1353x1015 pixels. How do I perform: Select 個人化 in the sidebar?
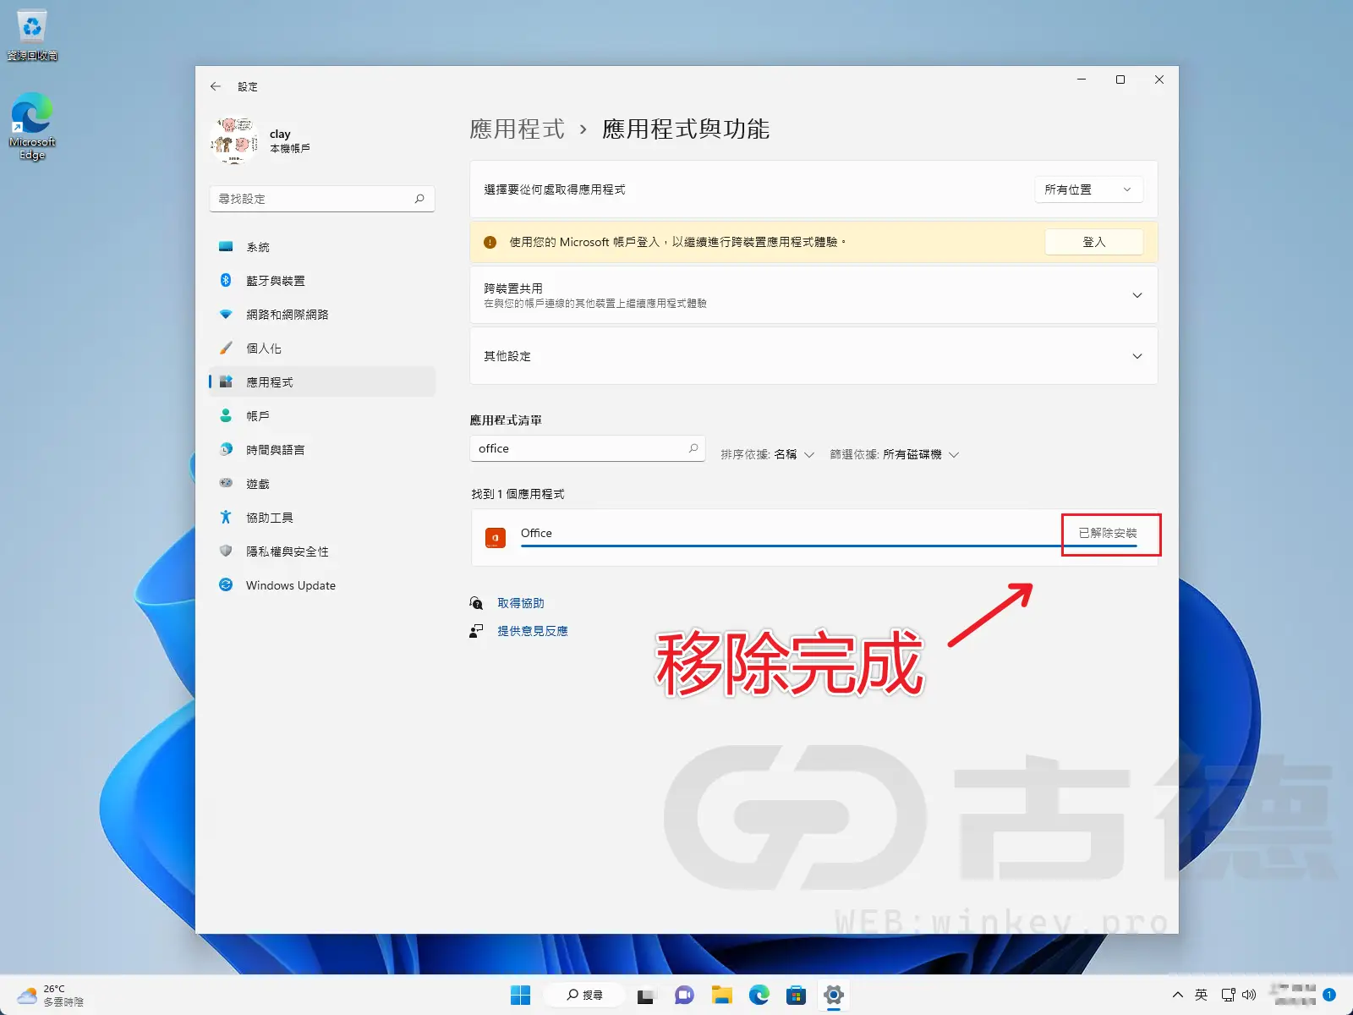pos(265,348)
